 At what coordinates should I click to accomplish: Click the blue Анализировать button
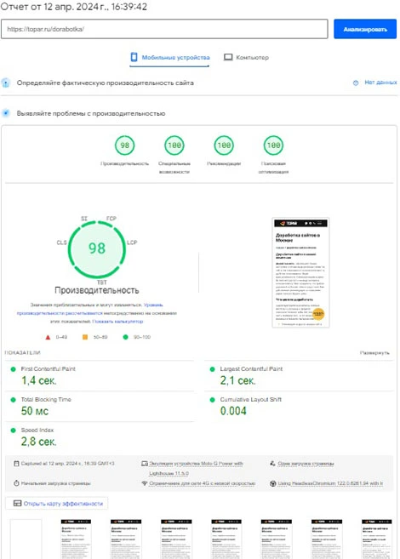[x=365, y=29]
